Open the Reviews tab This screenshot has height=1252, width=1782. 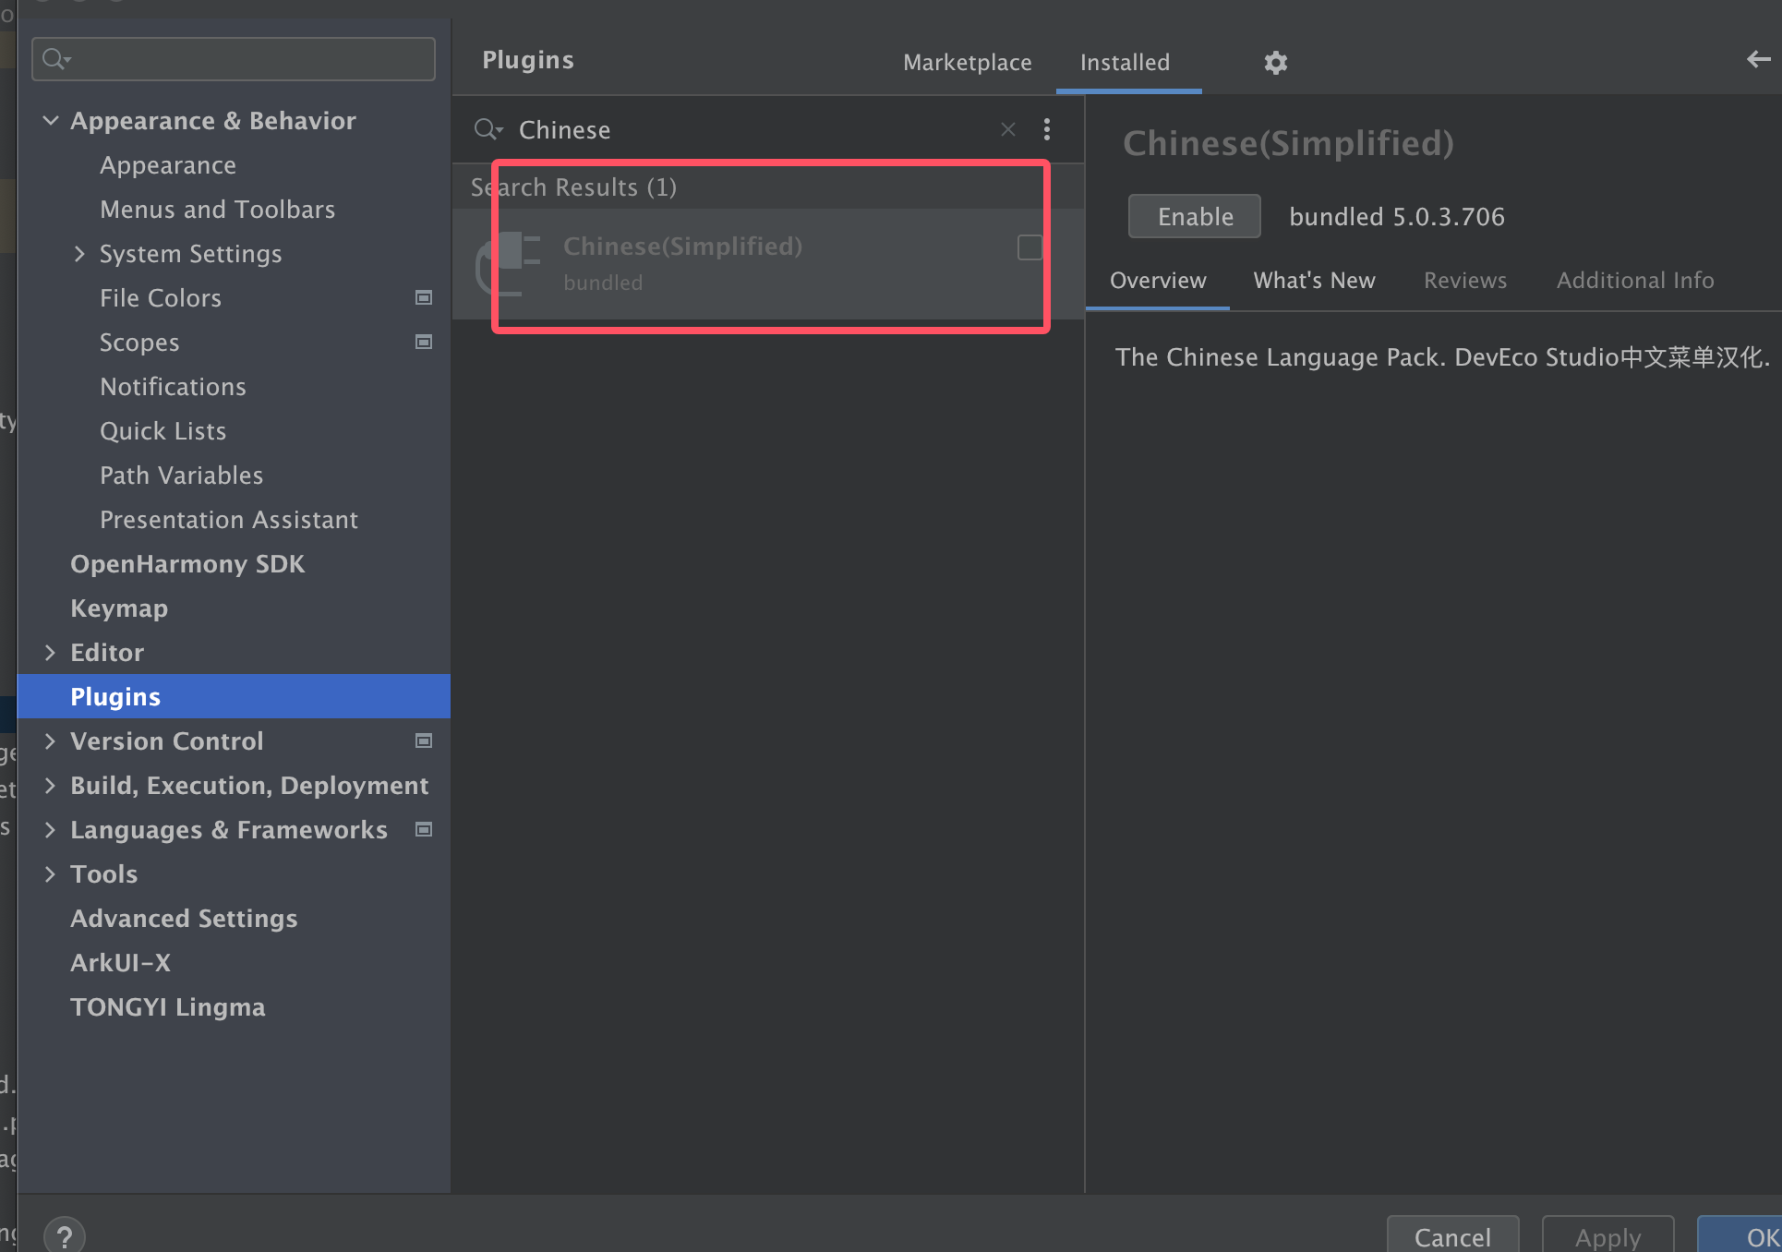(1464, 281)
